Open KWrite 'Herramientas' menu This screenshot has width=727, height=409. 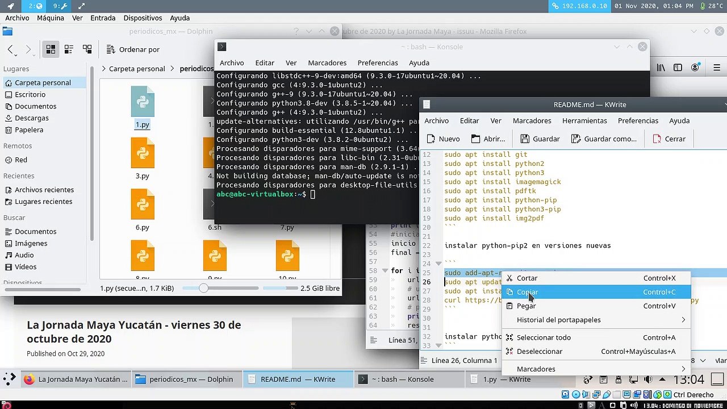tap(584, 120)
